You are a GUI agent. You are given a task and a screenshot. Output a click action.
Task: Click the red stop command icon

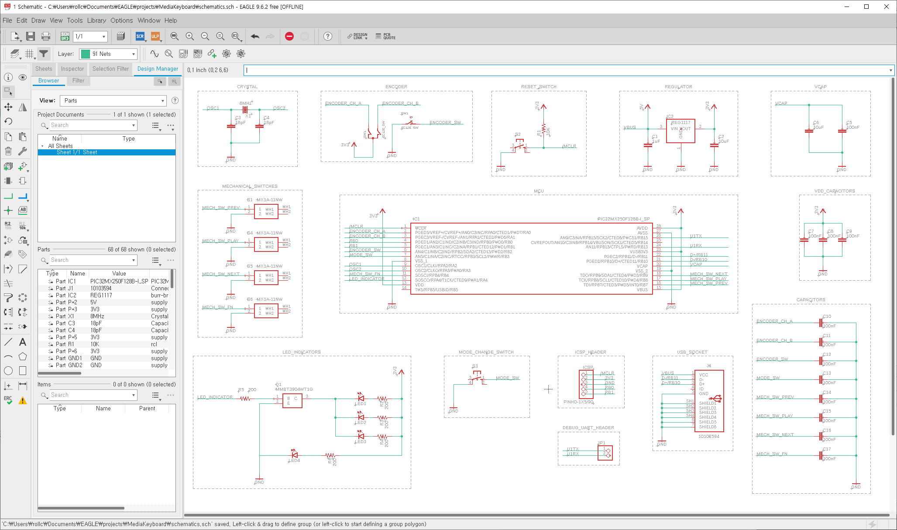click(289, 37)
